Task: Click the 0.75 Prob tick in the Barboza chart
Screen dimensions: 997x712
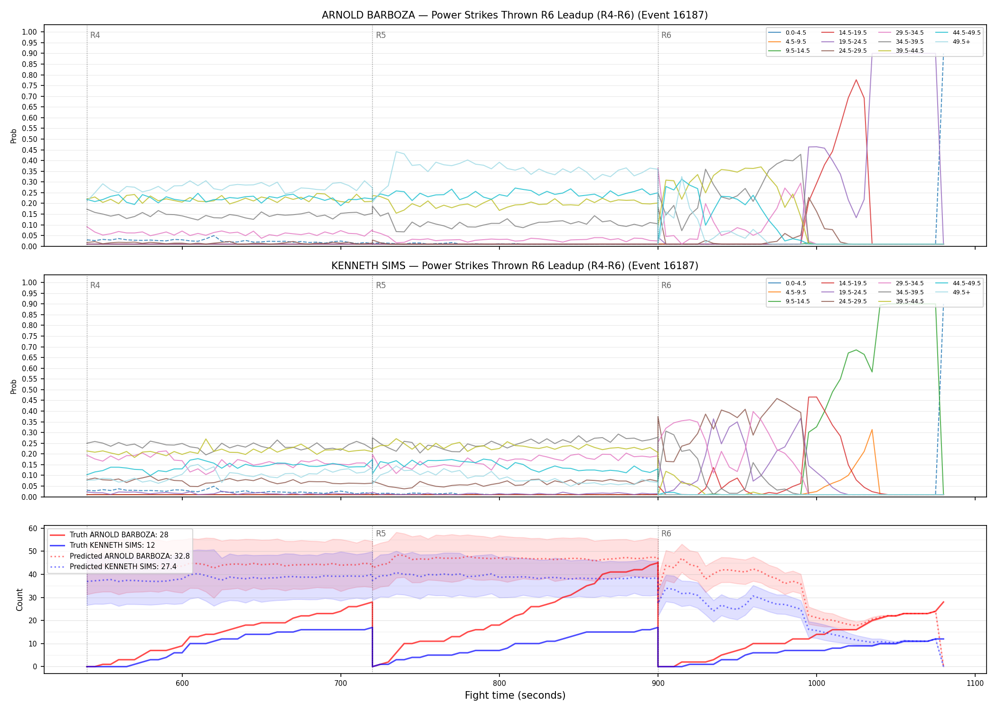Action: pos(29,86)
